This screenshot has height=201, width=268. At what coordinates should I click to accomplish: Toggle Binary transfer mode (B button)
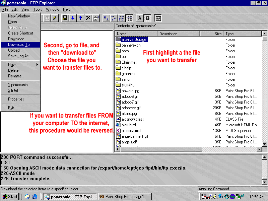click(x=148, y=18)
